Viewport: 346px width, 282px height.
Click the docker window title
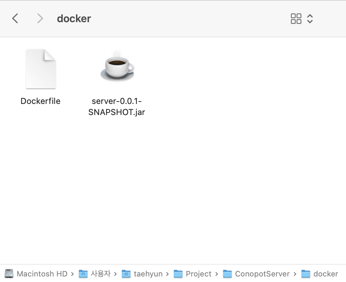pos(74,18)
